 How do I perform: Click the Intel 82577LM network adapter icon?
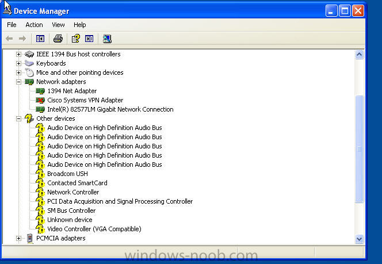(40, 109)
